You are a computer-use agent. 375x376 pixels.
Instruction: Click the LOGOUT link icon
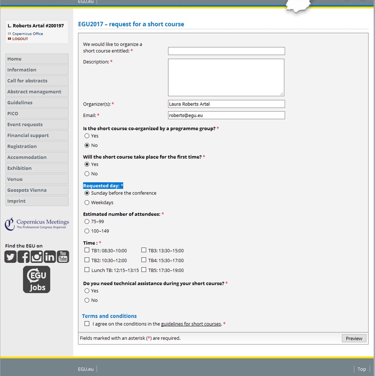(9, 38)
